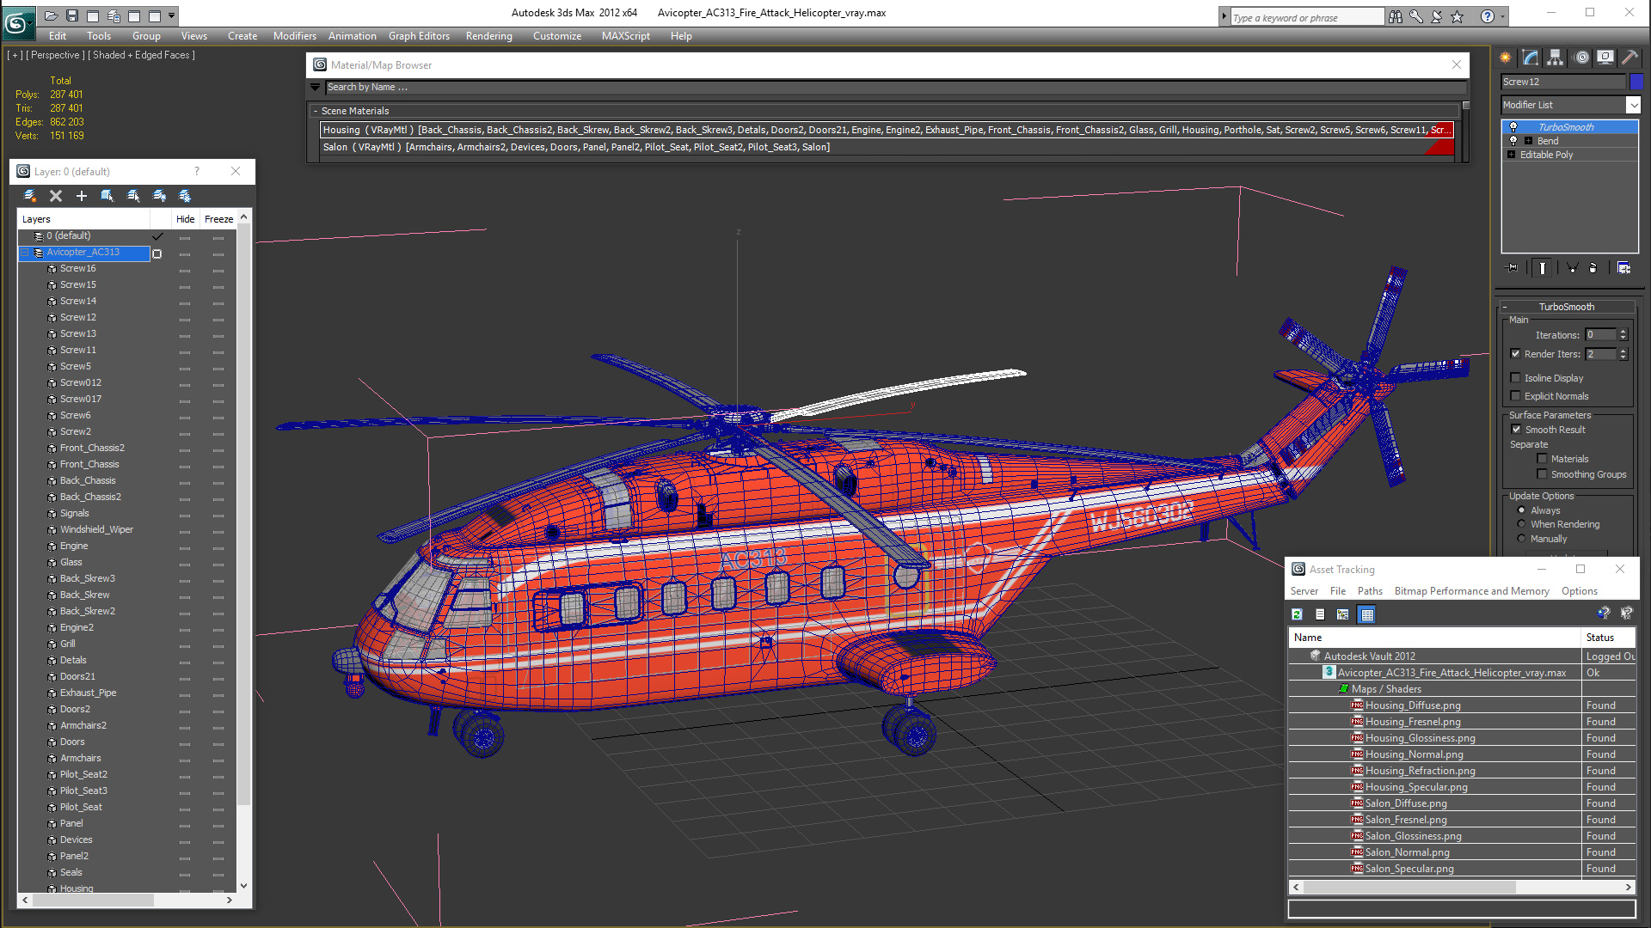Screen dimensions: 1651x928
Task: Select Manually update radio button
Action: 1521,539
